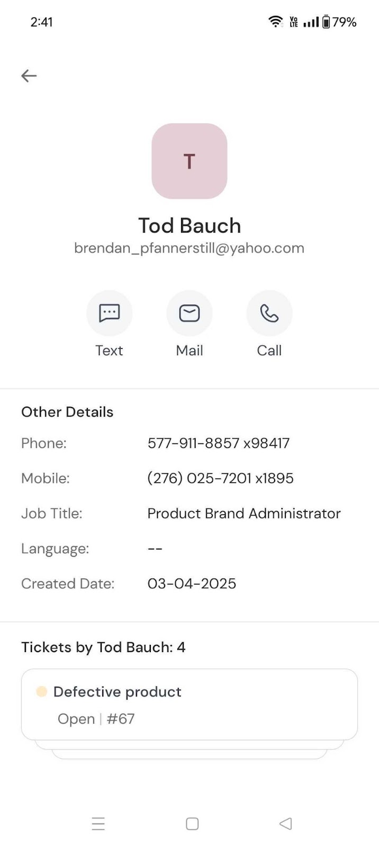Open the Defective product ticket card
The height and width of the screenshot is (847, 379).
click(189, 704)
